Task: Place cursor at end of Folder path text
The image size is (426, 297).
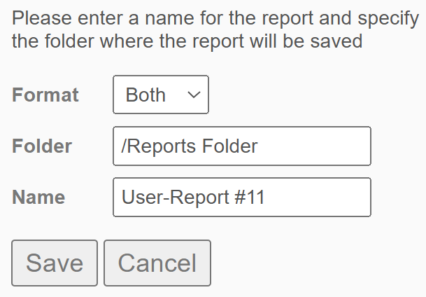Action: tap(259, 146)
